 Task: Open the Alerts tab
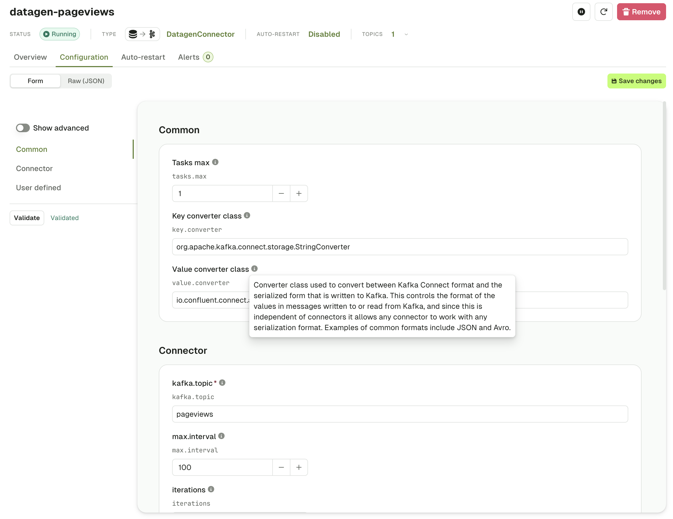(195, 57)
